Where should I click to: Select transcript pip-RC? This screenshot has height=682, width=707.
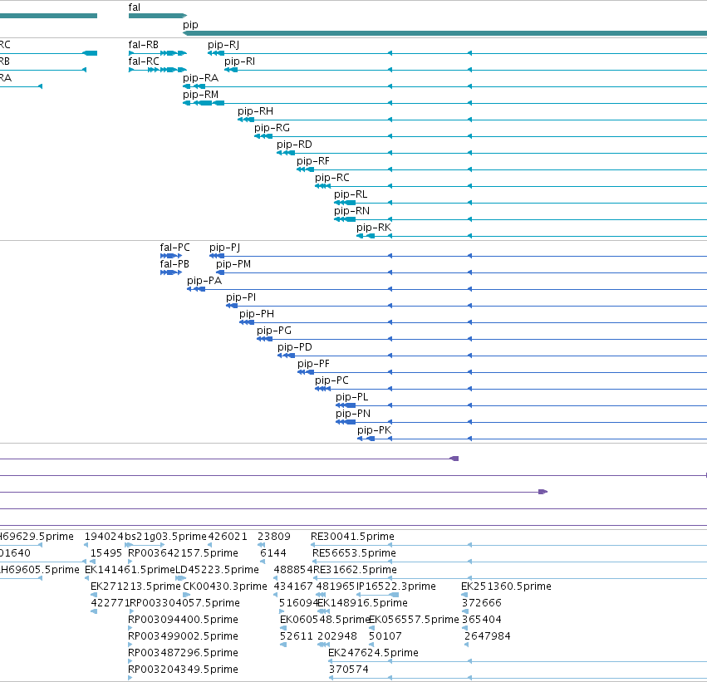[x=332, y=178]
